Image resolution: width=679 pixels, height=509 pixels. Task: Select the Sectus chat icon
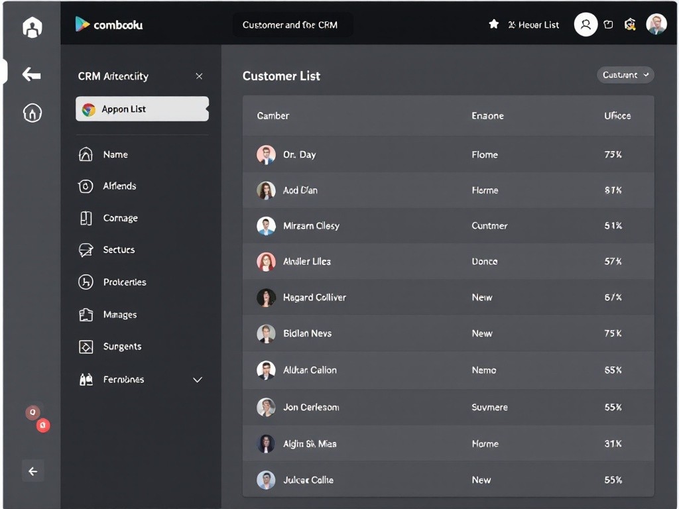point(85,250)
